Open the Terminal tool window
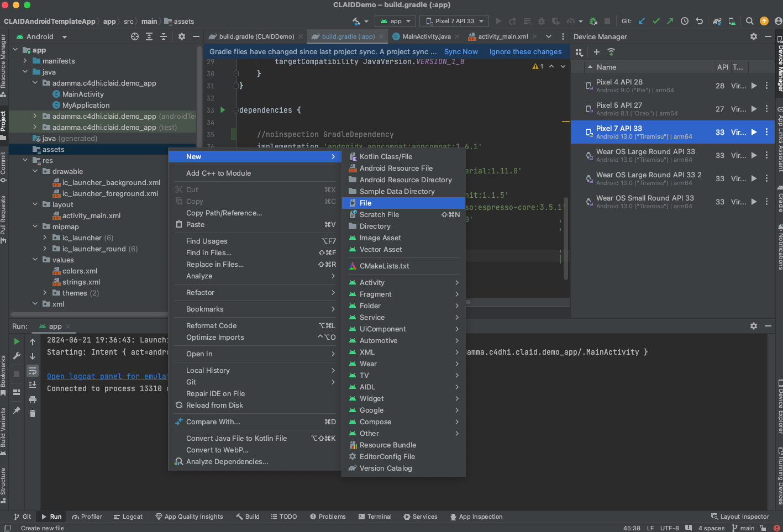The image size is (783, 532). [375, 517]
